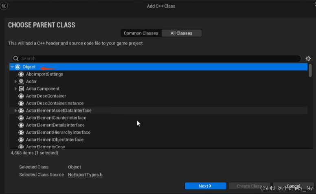Viewport: 316px width, 194px height.
Task: Expand the ActorElementAssetDataInterface node
Action: (16, 111)
